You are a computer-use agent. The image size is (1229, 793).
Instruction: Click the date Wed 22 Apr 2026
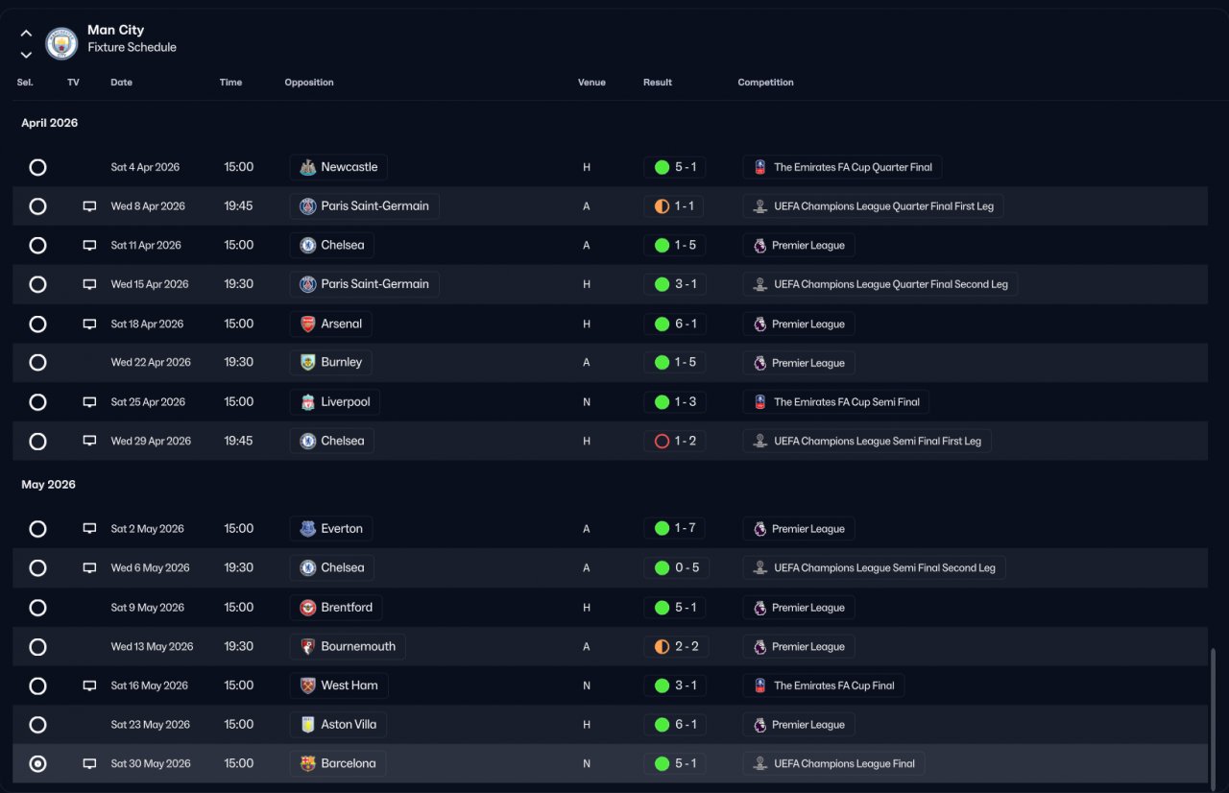tap(151, 363)
